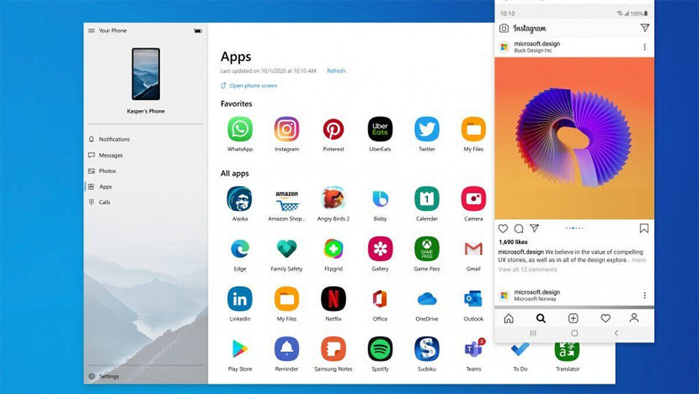Tap Android back button
This screenshot has width=699, height=394.
coord(616,333)
